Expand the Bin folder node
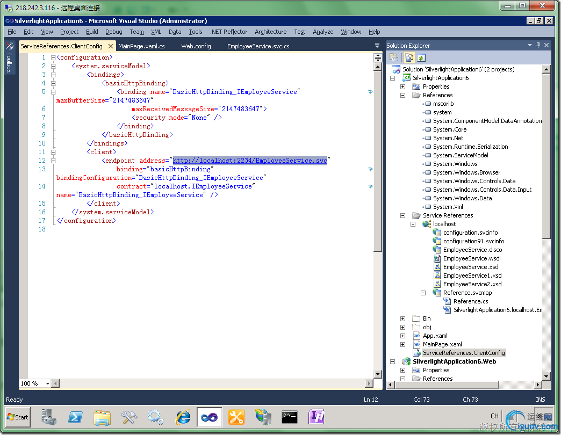The image size is (561, 435). [402, 318]
